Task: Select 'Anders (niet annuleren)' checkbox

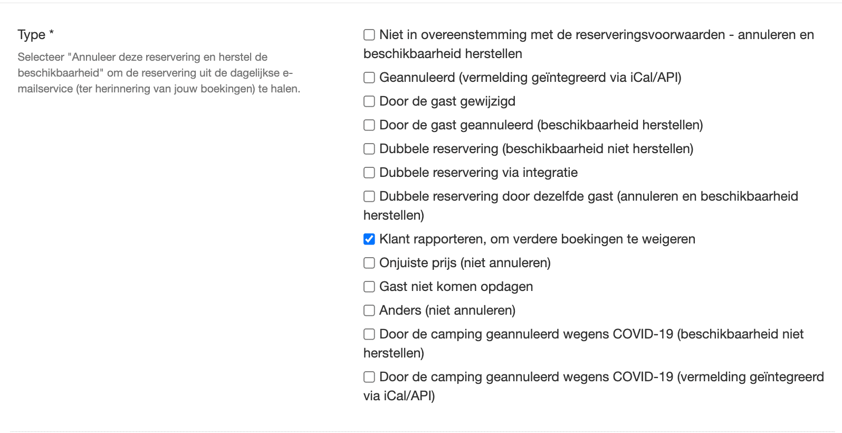Action: click(369, 310)
